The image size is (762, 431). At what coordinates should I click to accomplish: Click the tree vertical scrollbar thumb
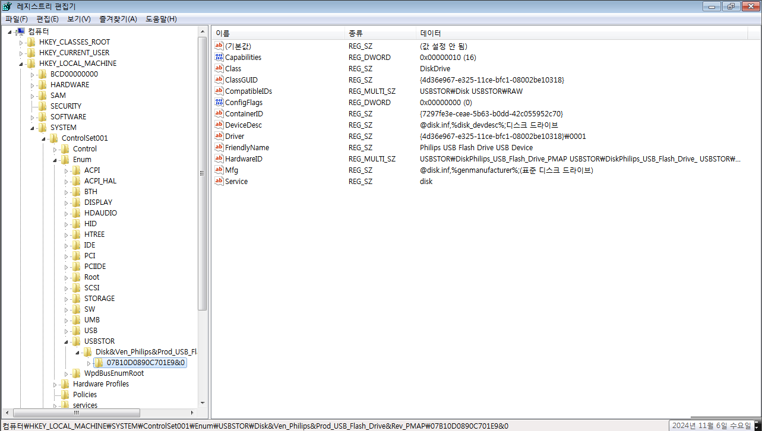coord(203,172)
